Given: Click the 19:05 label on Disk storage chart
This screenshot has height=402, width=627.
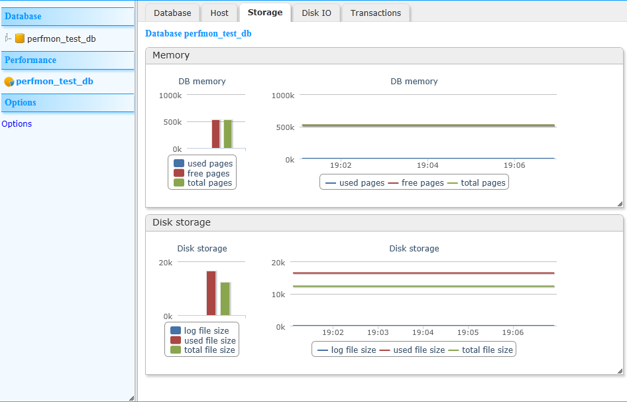Looking at the screenshot, I should pos(468,332).
